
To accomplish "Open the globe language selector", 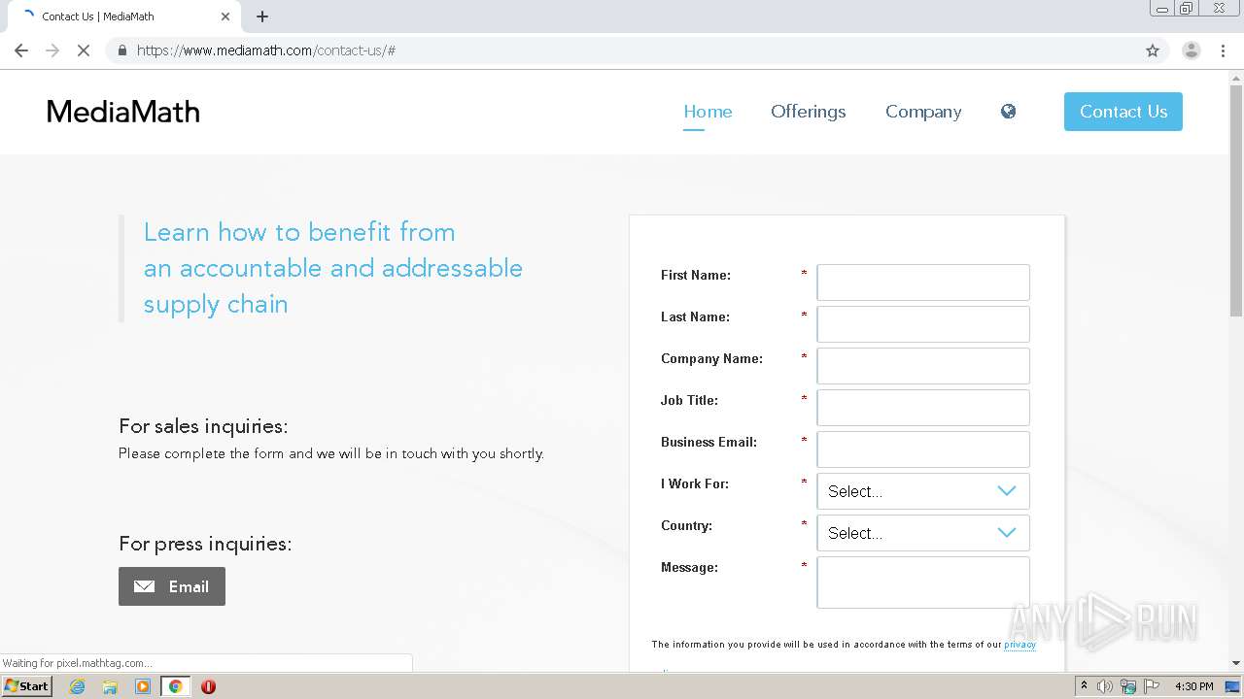I will tap(1008, 112).
